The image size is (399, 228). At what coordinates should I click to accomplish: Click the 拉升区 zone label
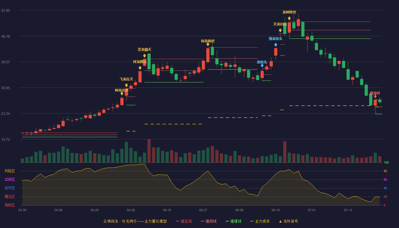point(10,188)
